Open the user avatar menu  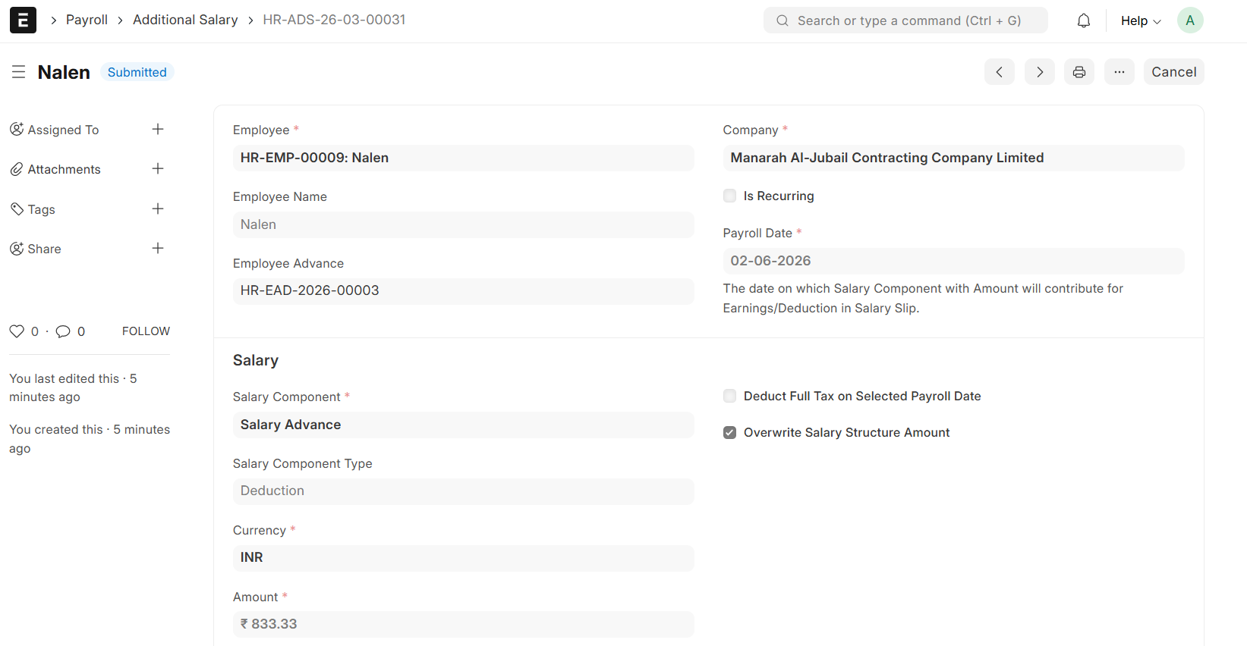pyautogui.click(x=1189, y=20)
